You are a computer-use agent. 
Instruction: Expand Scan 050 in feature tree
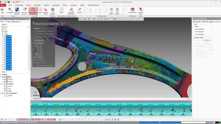[x=2, y=45]
